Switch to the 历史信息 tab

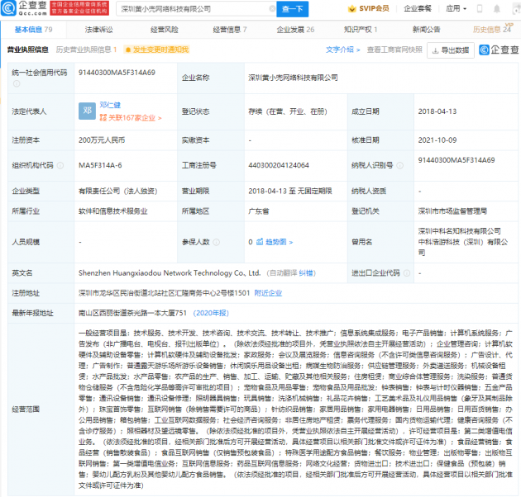[492, 30]
